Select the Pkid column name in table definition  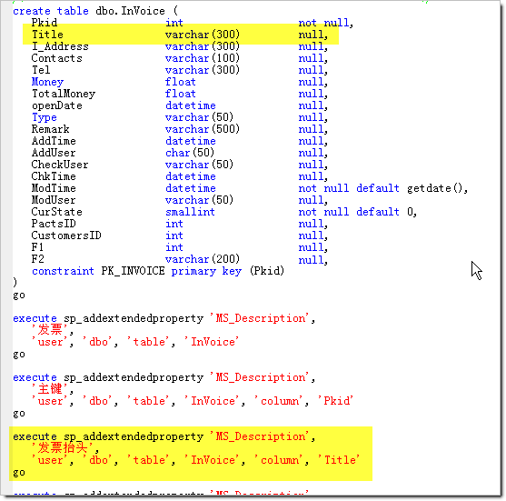click(45, 23)
